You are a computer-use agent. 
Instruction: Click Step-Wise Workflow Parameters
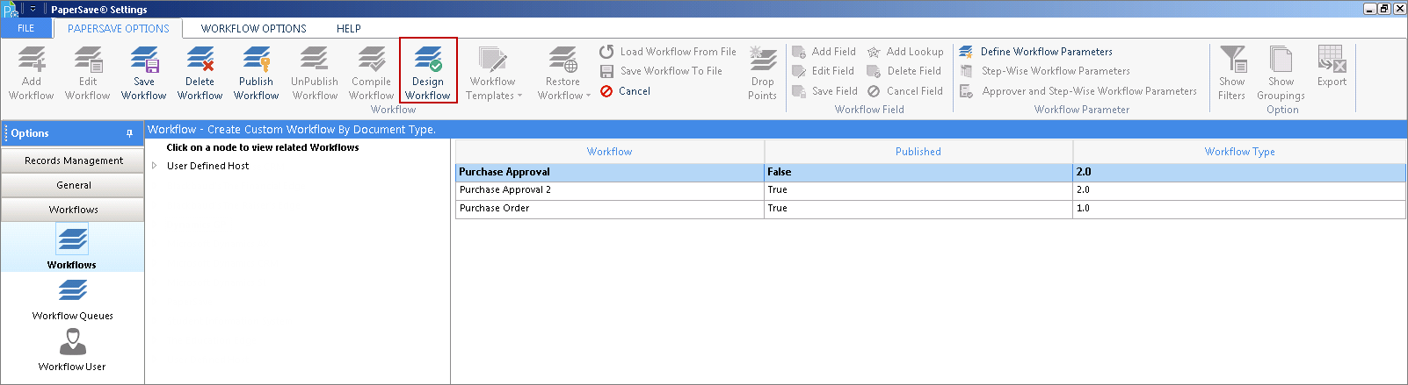point(1044,71)
